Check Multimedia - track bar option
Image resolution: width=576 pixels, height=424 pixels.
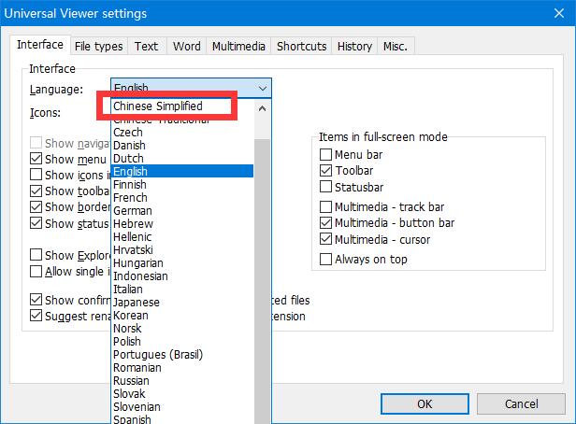coord(325,207)
